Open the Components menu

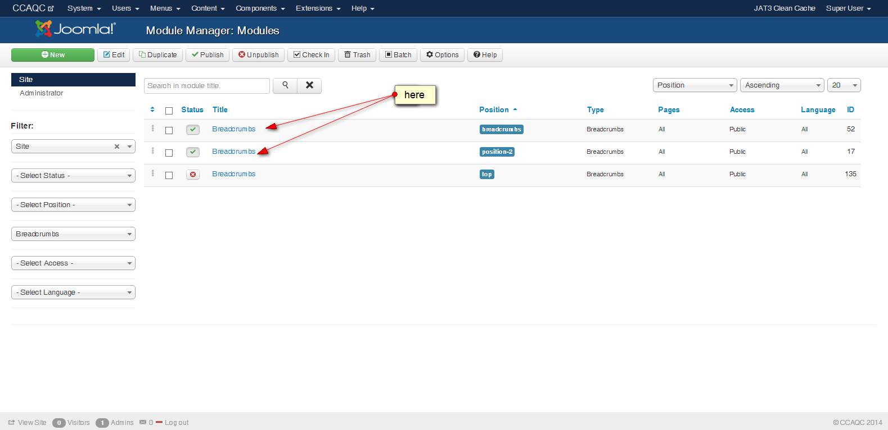coord(260,8)
